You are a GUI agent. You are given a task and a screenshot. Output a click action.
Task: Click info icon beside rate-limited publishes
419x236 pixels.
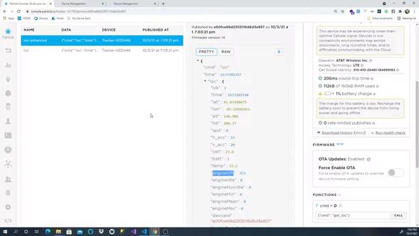pyautogui.click(x=374, y=123)
